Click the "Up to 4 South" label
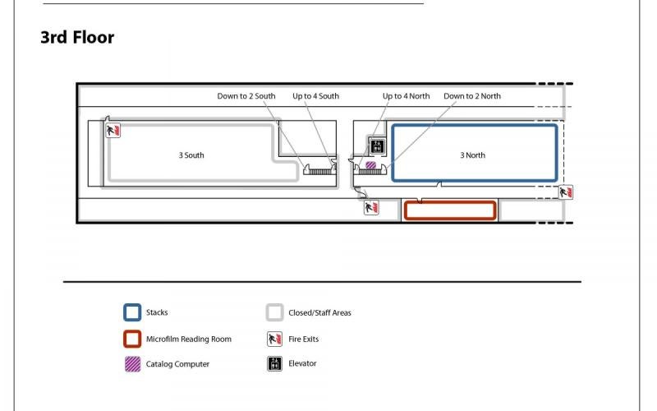The height and width of the screenshot is (411, 657). (x=315, y=96)
